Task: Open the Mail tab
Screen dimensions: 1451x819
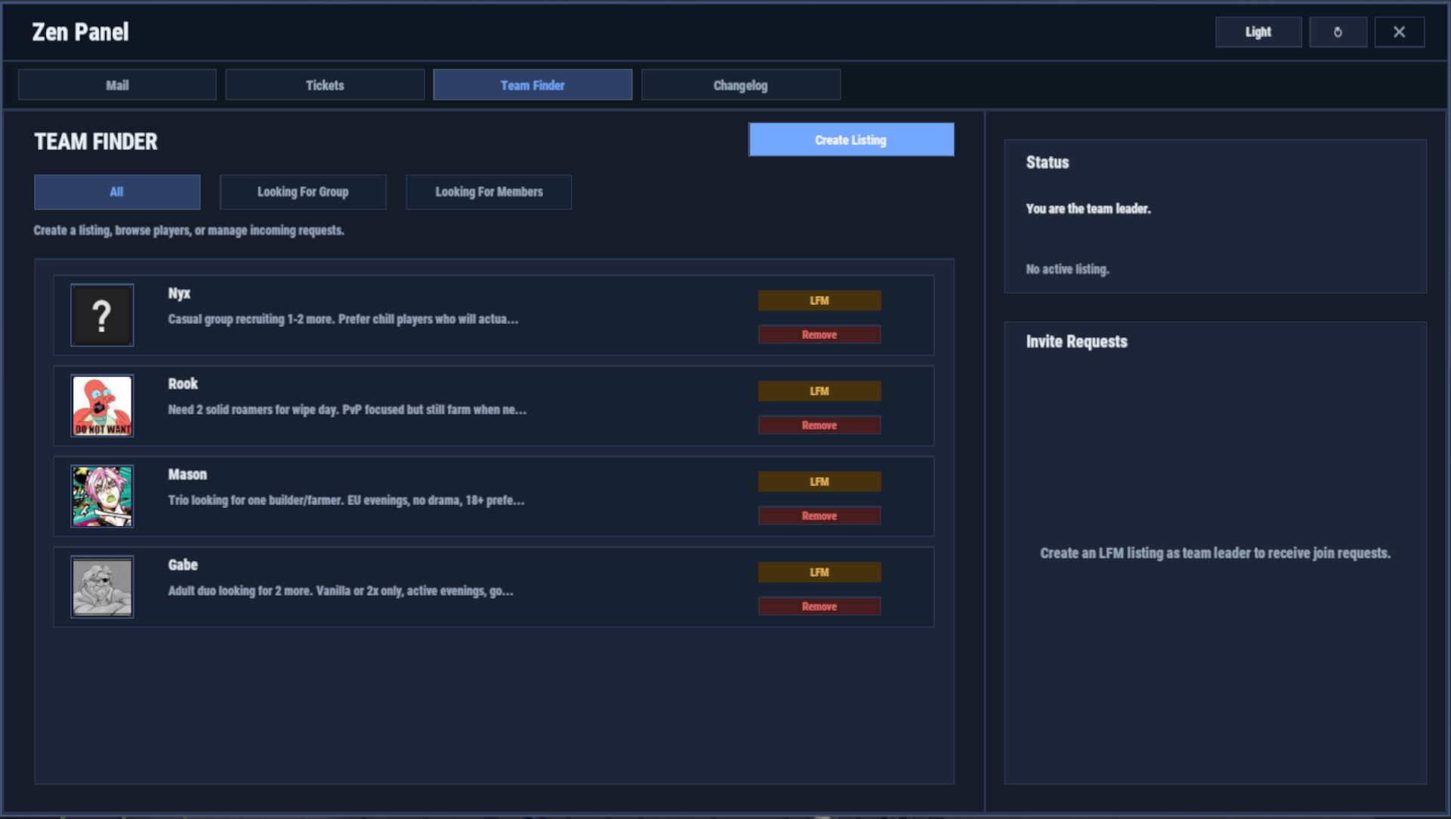Action: pyautogui.click(x=117, y=85)
